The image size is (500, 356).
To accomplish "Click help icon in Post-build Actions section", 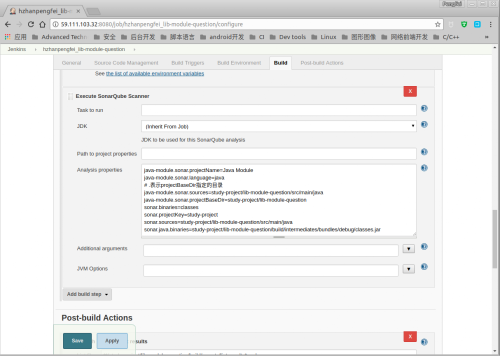I will (424, 342).
